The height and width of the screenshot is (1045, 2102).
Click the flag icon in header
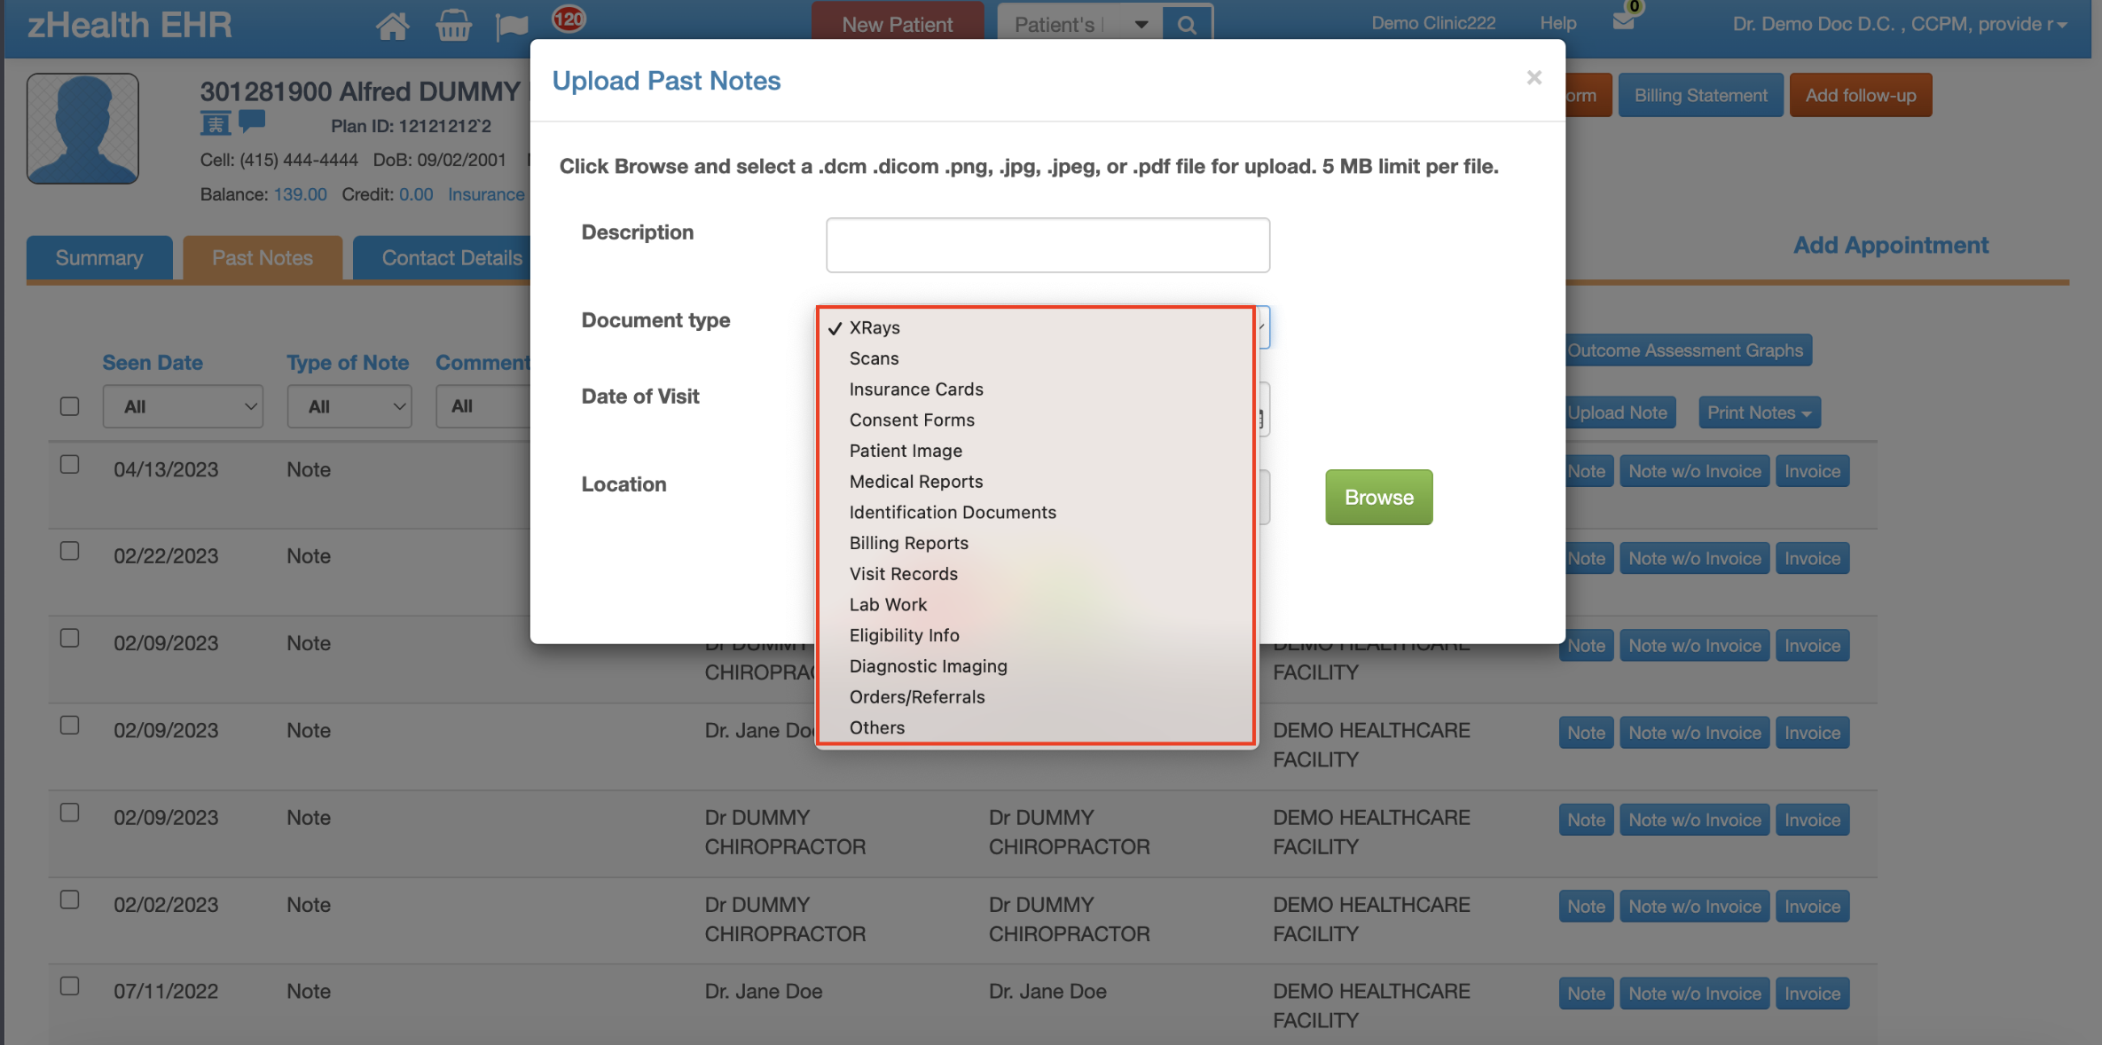pos(512,27)
